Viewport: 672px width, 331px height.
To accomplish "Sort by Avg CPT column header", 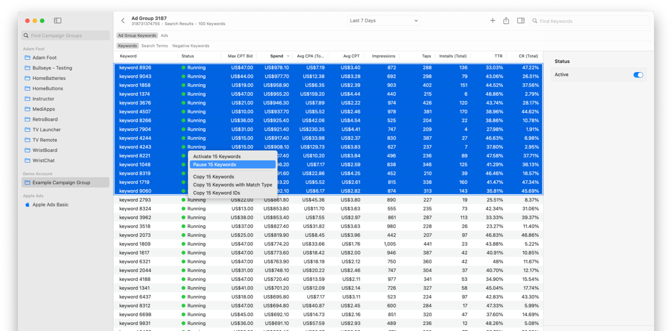I will tap(351, 56).
